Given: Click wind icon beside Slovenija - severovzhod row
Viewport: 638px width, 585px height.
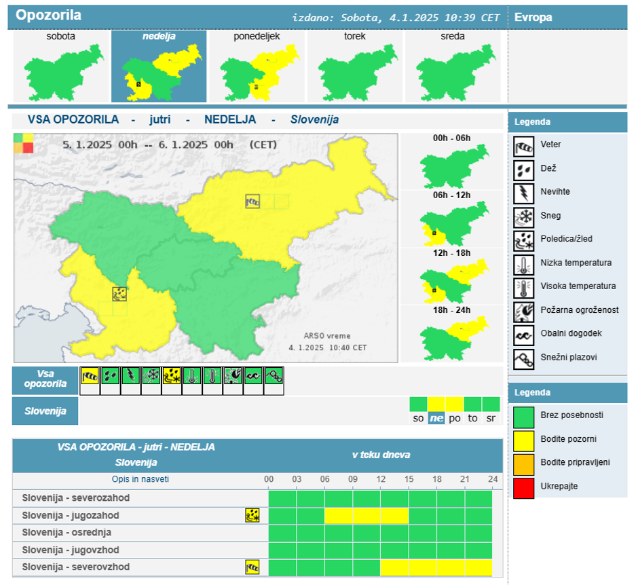Looking at the screenshot, I should point(252,567).
